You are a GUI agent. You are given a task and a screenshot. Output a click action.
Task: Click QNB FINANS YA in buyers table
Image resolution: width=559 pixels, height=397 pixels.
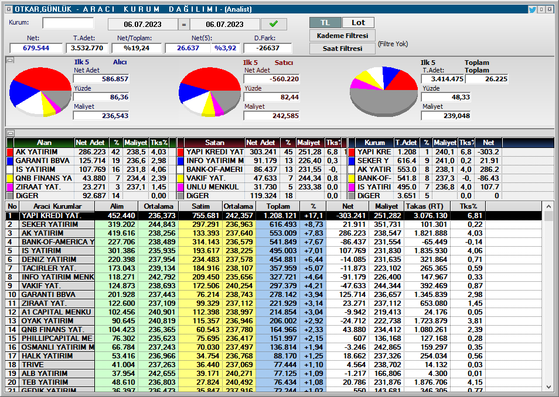pyautogui.click(x=43, y=178)
